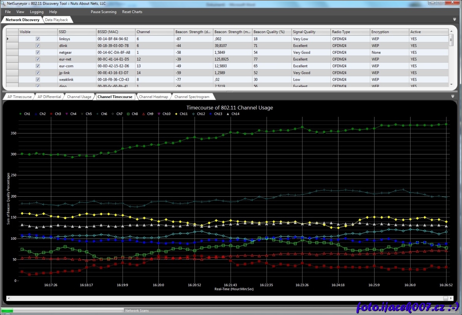Click the Ch3 red square legend marker
Screen dimensions: 462x315
click(x=51, y=114)
